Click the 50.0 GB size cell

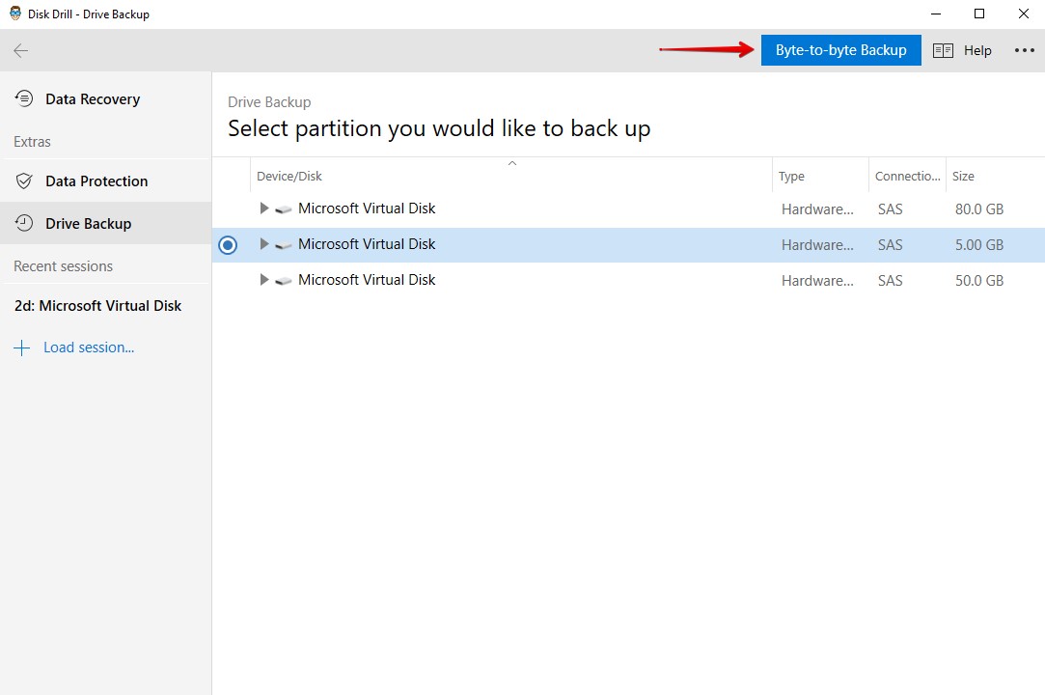(x=979, y=281)
